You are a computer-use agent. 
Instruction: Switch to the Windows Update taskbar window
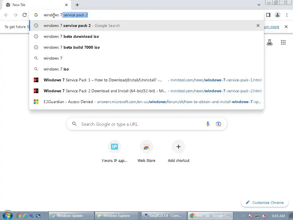click(71, 216)
